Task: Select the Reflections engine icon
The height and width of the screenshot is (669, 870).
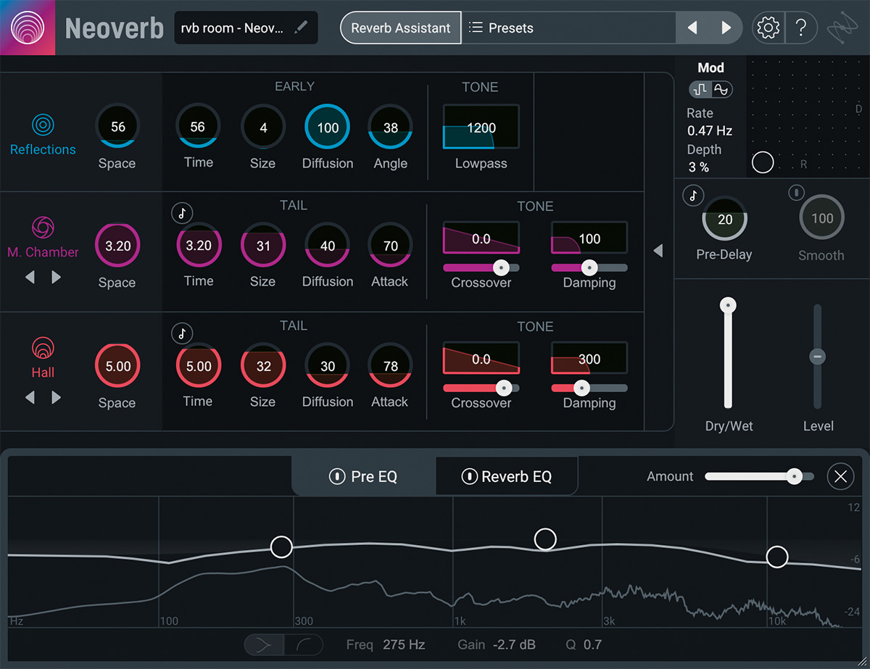Action: coord(43,125)
